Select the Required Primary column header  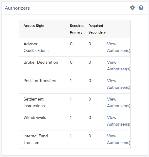[77, 29]
